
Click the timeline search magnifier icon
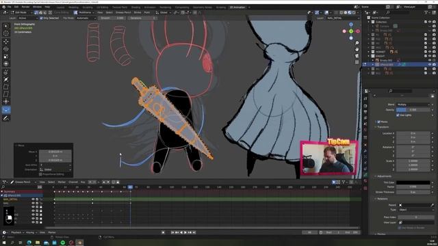coord(3,187)
